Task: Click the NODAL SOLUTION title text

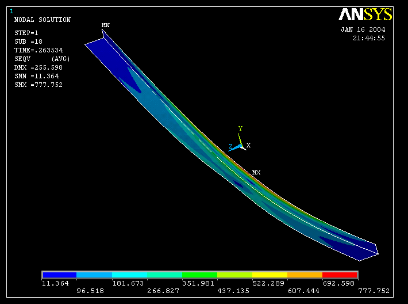Action: [43, 20]
